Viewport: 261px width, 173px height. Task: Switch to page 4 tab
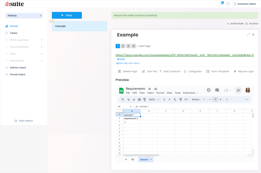pos(134,46)
